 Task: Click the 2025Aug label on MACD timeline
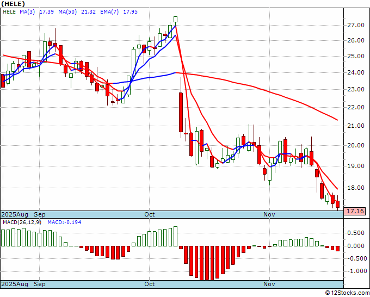pyautogui.click(x=15, y=284)
